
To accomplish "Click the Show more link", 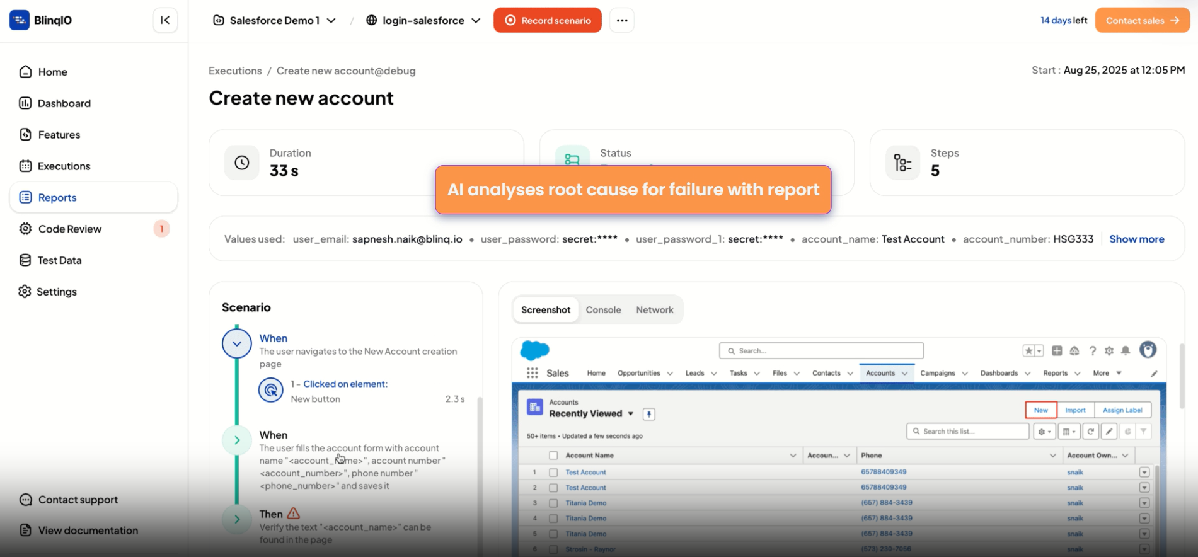I will pyautogui.click(x=1137, y=239).
